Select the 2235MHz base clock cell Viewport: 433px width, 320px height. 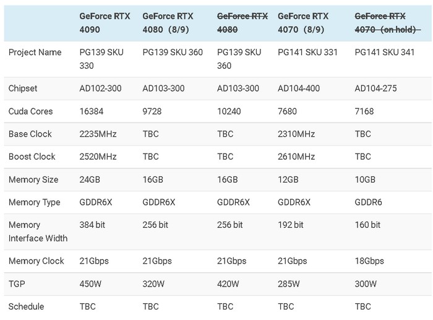coord(98,134)
